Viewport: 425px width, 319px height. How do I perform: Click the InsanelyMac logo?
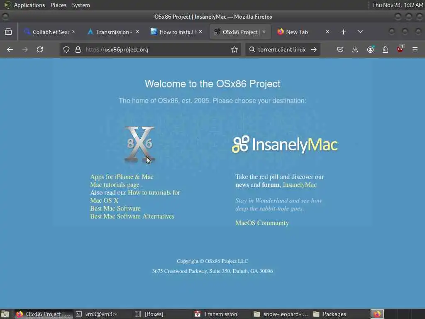[x=285, y=144]
